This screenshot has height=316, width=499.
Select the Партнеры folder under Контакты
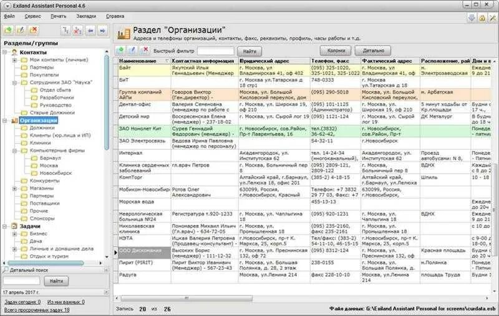(41, 67)
